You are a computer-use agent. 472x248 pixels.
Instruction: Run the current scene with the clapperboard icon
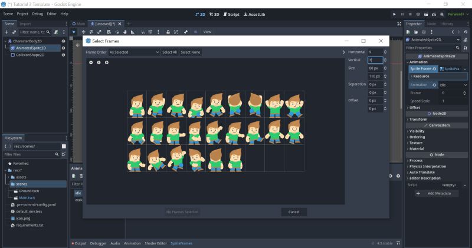click(x=426, y=14)
